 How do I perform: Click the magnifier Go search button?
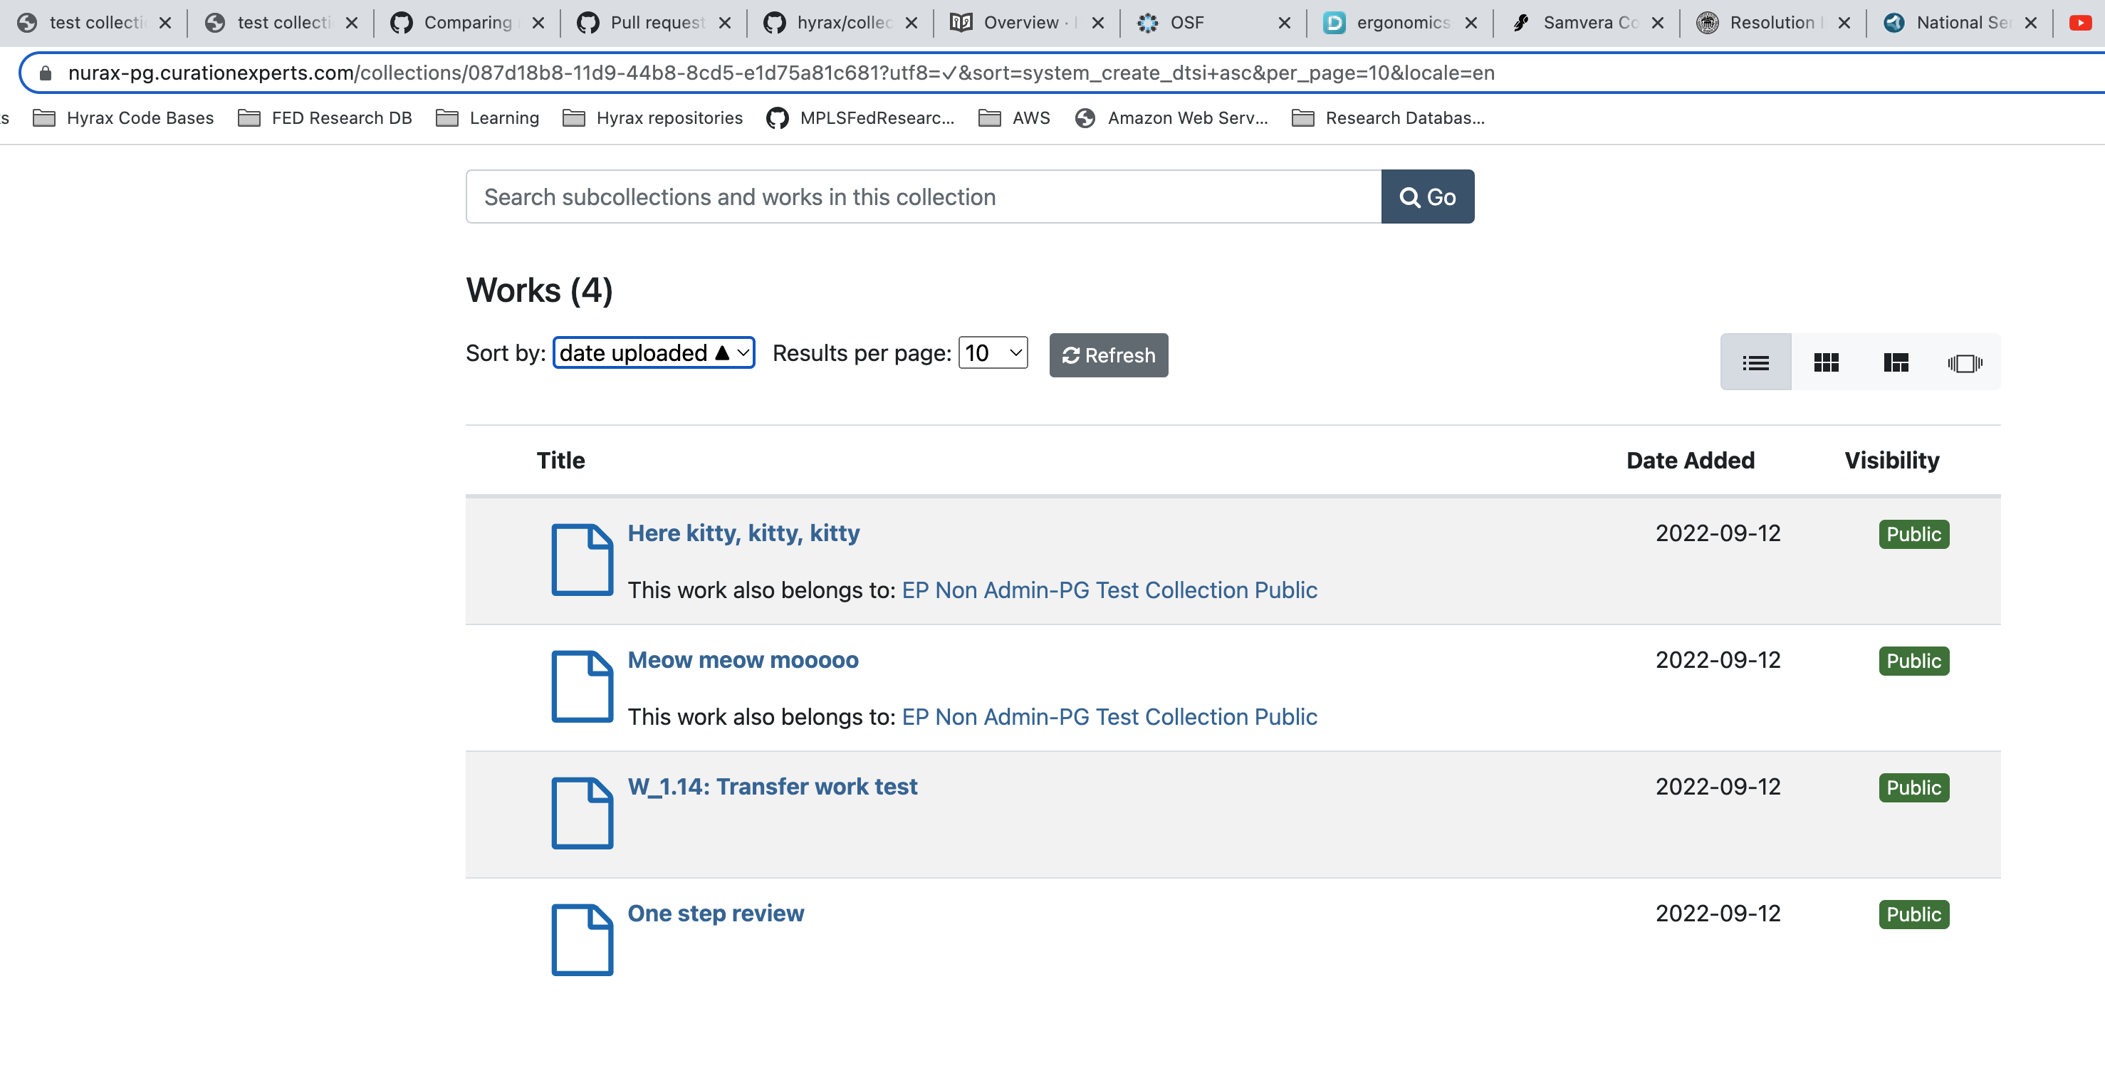1427,196
